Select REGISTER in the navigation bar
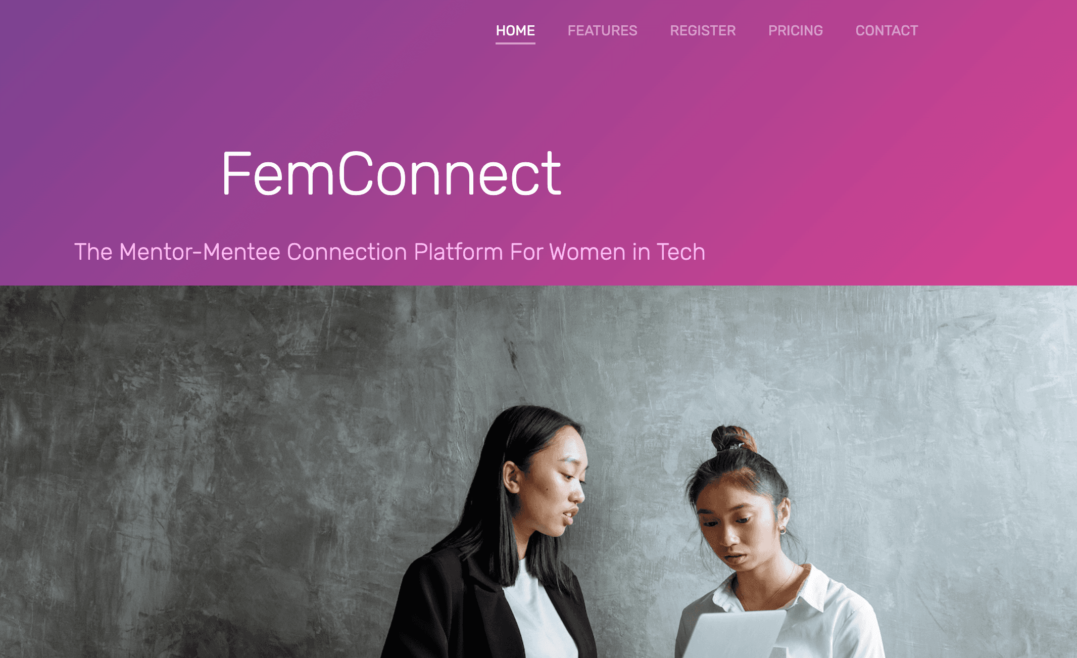 click(703, 31)
